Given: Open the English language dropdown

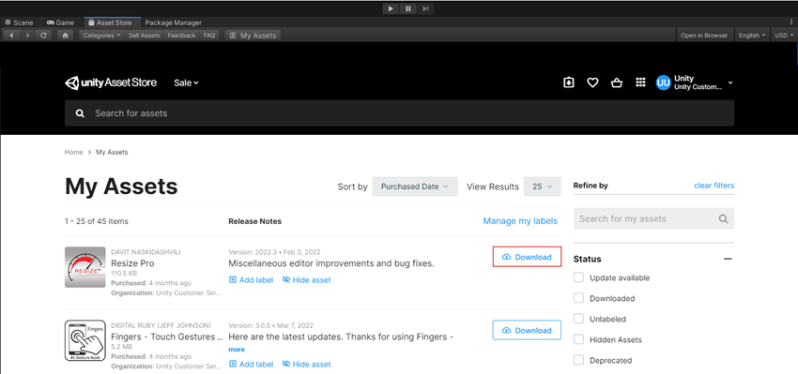Looking at the screenshot, I should pos(752,36).
